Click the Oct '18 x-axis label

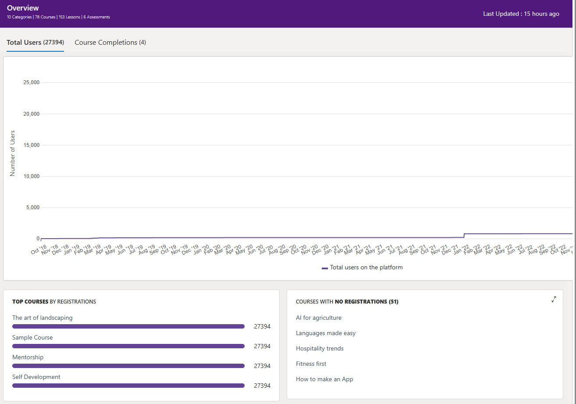point(39,250)
